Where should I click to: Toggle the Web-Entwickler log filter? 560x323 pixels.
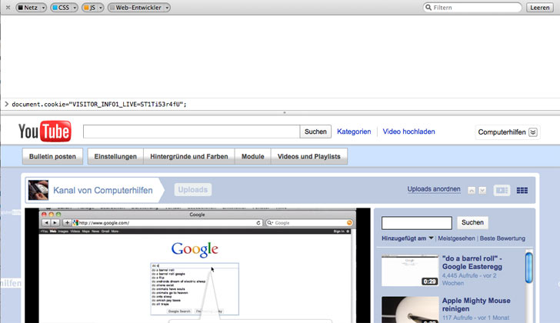pos(135,8)
